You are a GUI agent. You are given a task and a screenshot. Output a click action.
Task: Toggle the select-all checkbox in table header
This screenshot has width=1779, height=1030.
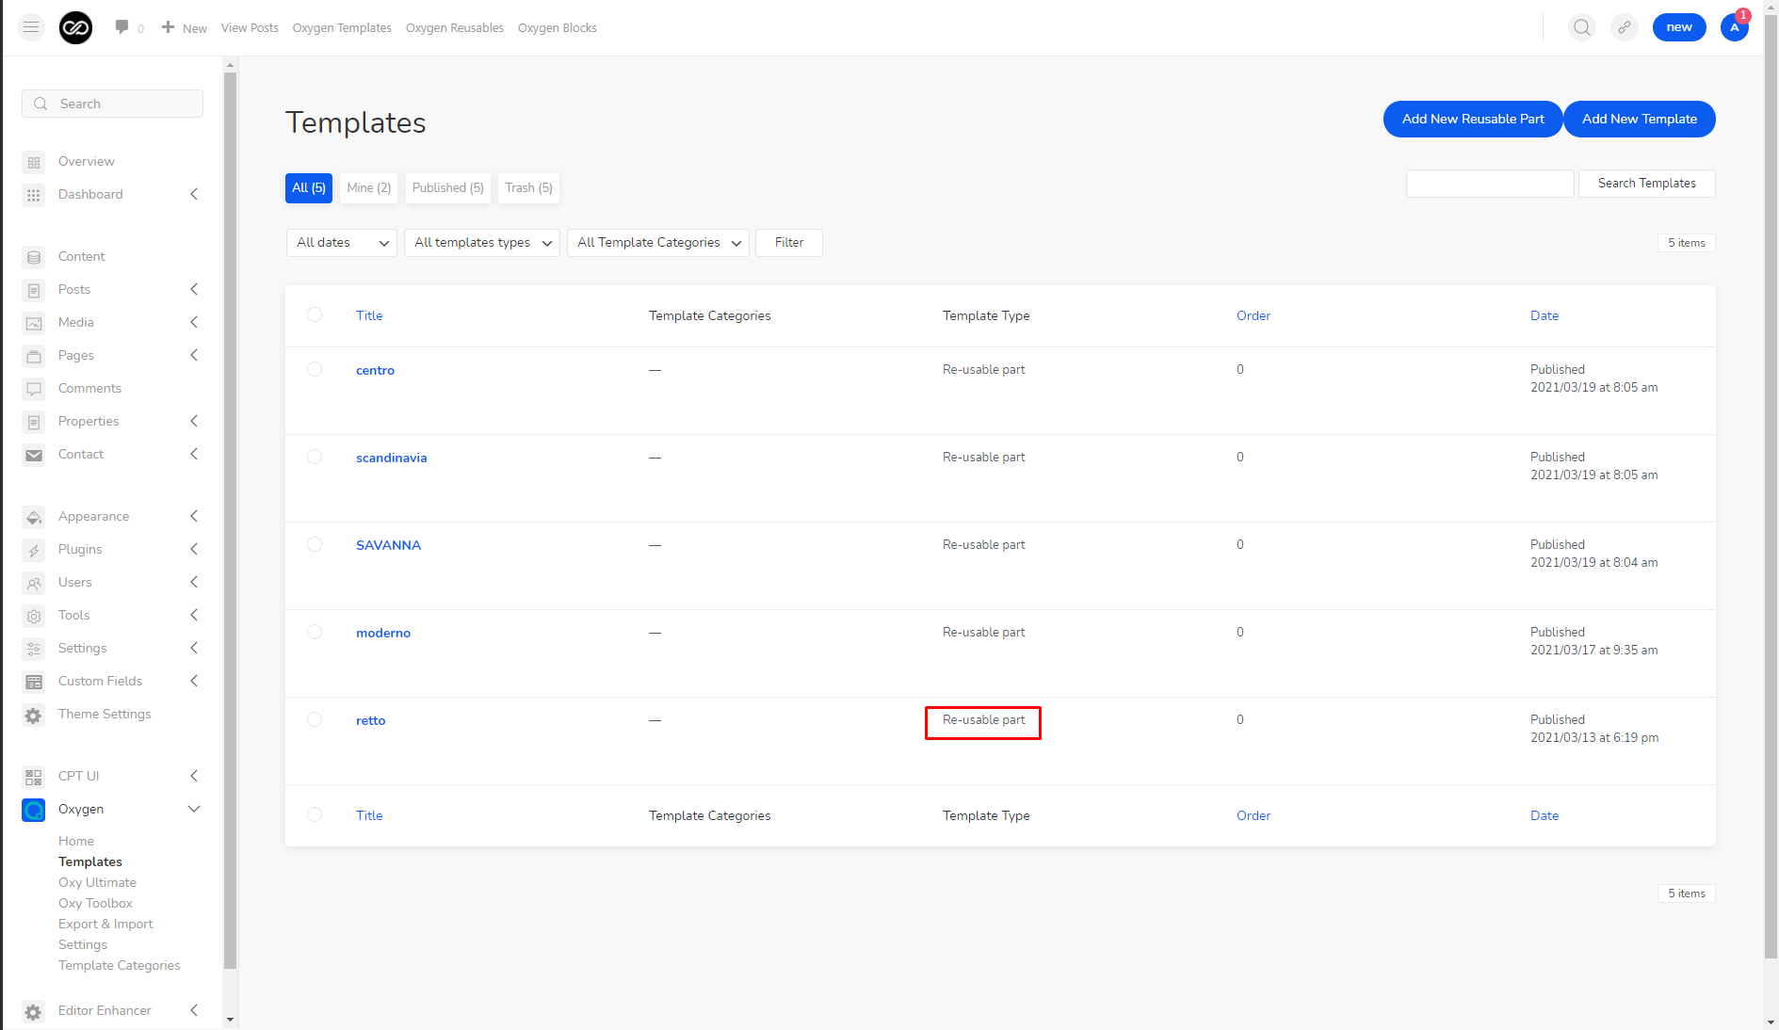(x=315, y=314)
